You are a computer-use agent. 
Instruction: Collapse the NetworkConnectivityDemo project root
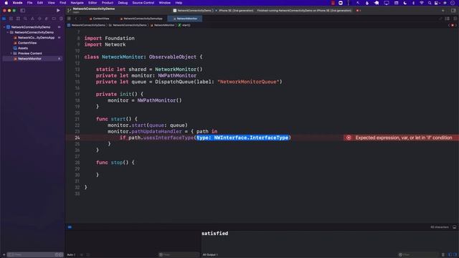[x=4, y=27]
